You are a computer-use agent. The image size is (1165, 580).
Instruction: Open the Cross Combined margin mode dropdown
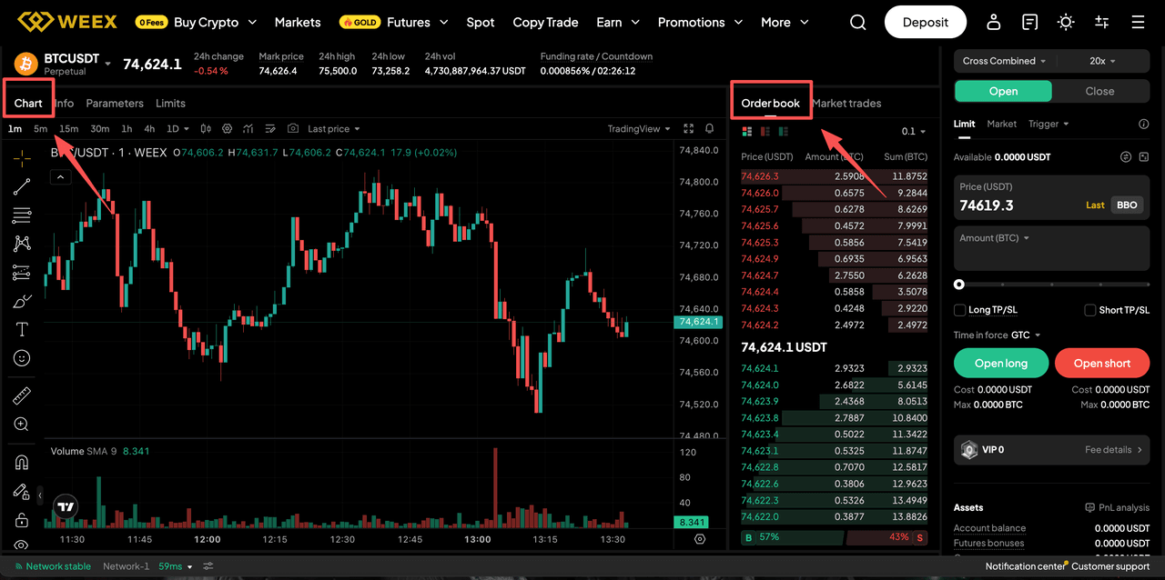coord(1005,61)
